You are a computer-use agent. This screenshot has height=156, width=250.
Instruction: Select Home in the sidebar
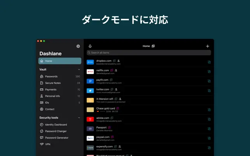point(60,61)
